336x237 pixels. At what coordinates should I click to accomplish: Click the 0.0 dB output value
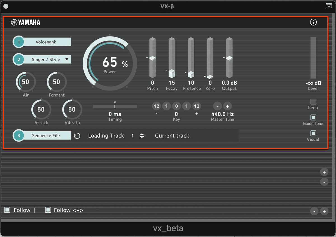tap(229, 83)
